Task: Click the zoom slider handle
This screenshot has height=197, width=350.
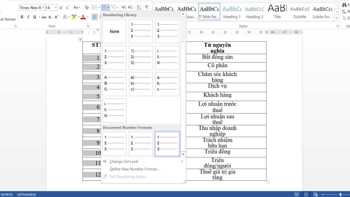Action: click(340, 194)
